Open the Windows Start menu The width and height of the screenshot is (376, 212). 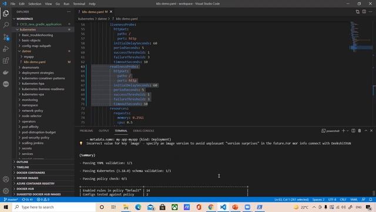[6, 207]
